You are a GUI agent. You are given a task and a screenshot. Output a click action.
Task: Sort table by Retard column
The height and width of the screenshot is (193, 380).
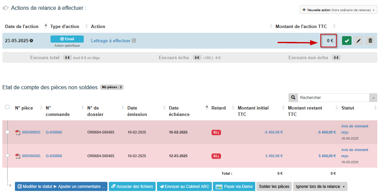point(218,108)
